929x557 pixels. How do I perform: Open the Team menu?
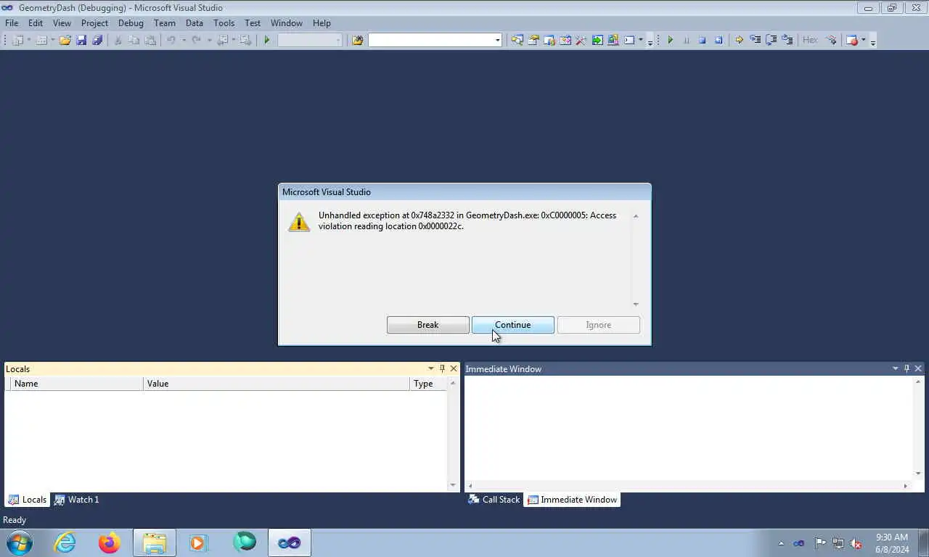coord(165,22)
